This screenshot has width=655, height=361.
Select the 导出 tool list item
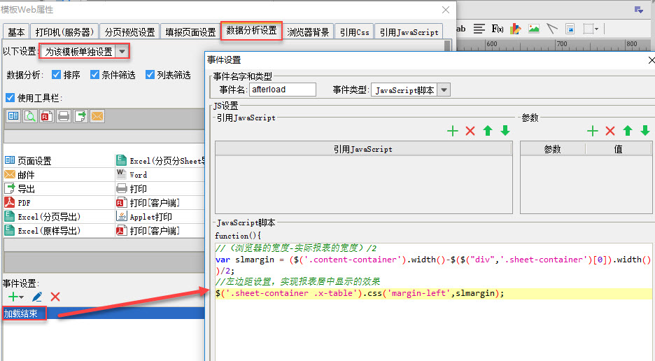tap(59, 189)
